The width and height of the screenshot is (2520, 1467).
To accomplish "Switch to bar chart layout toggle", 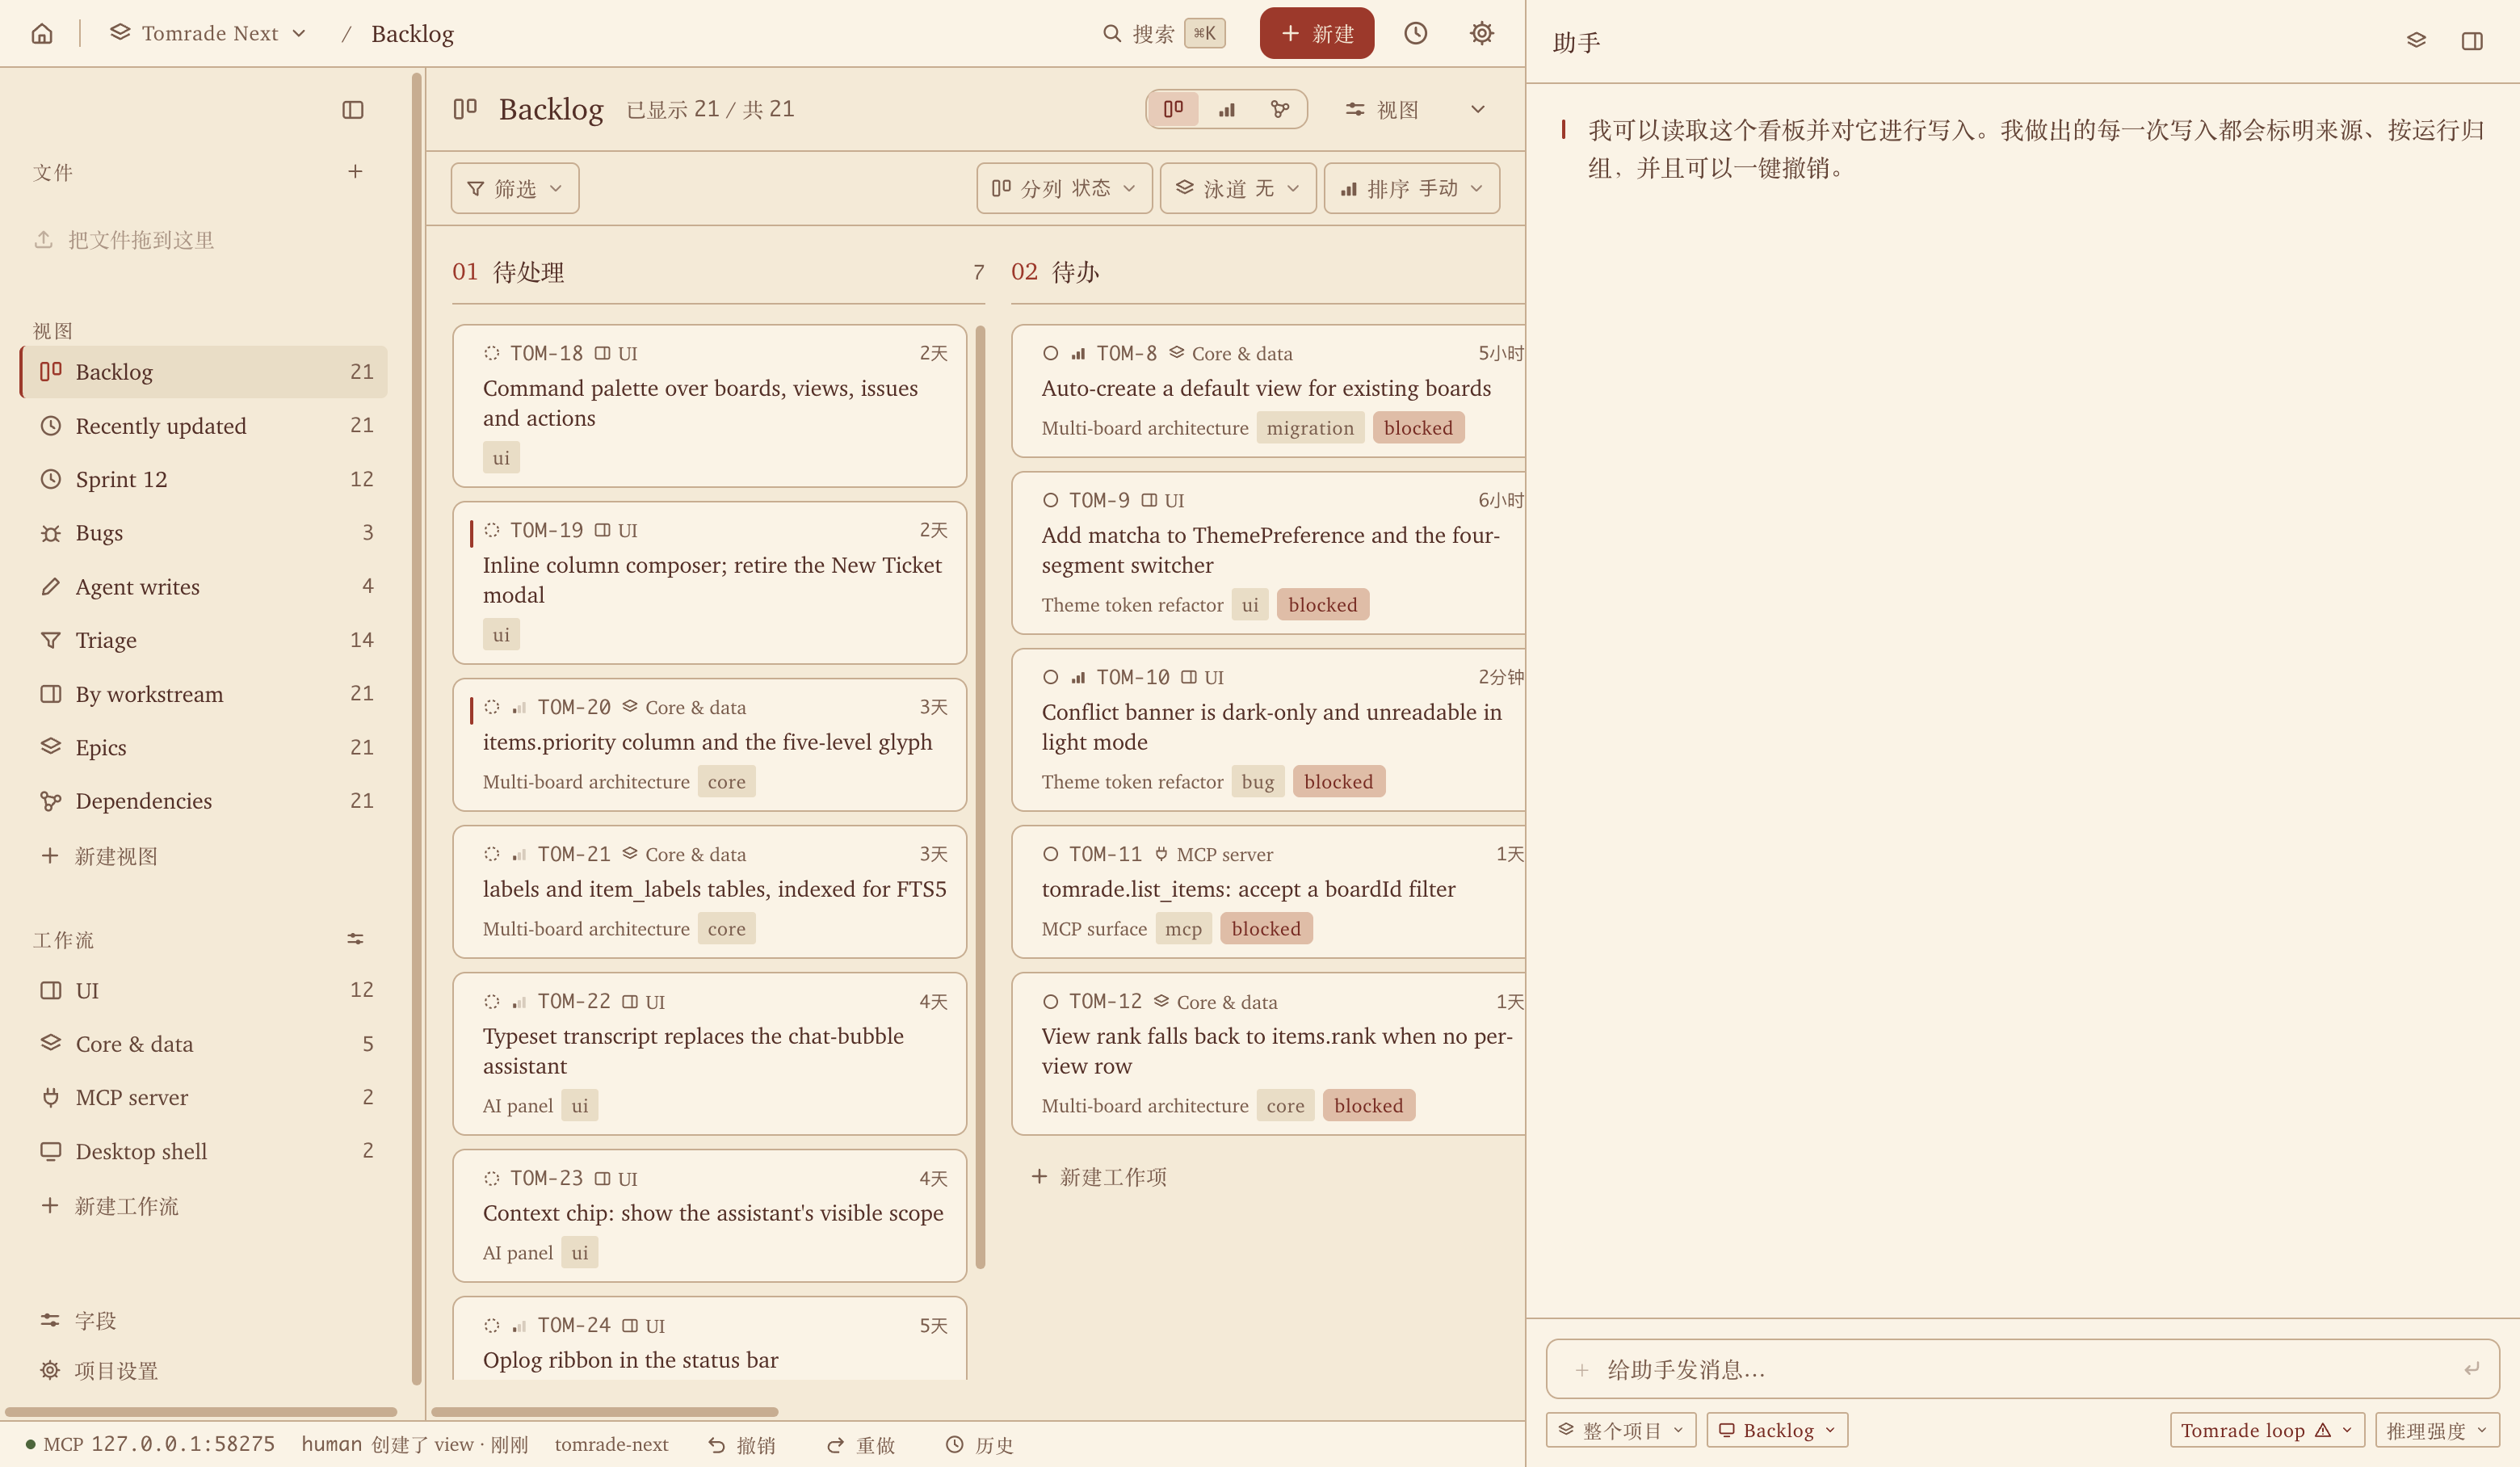I will pos(1227,109).
